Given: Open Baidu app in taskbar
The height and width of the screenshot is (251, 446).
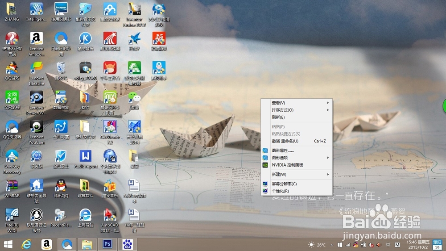Looking at the screenshot, I should tap(128, 244).
